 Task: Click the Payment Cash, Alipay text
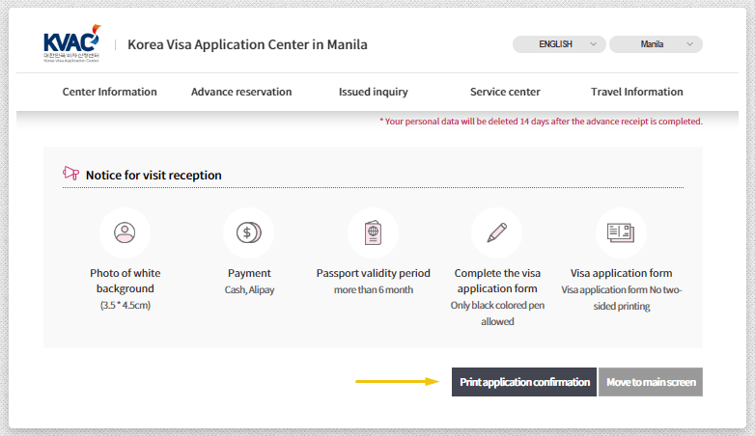point(248,289)
